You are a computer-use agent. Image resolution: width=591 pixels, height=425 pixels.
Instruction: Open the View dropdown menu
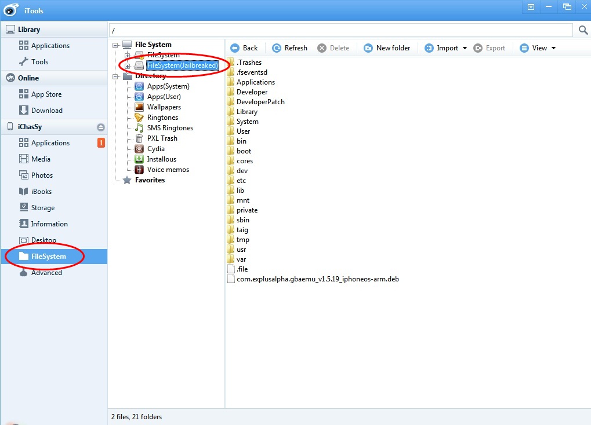point(538,48)
